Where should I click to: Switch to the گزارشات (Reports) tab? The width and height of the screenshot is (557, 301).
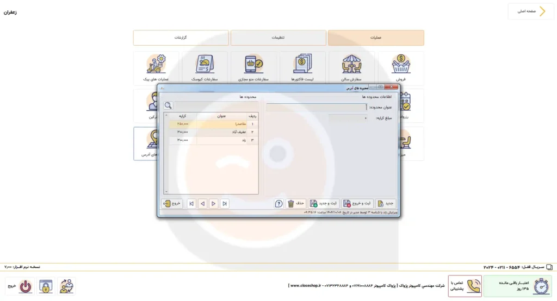[x=181, y=38]
